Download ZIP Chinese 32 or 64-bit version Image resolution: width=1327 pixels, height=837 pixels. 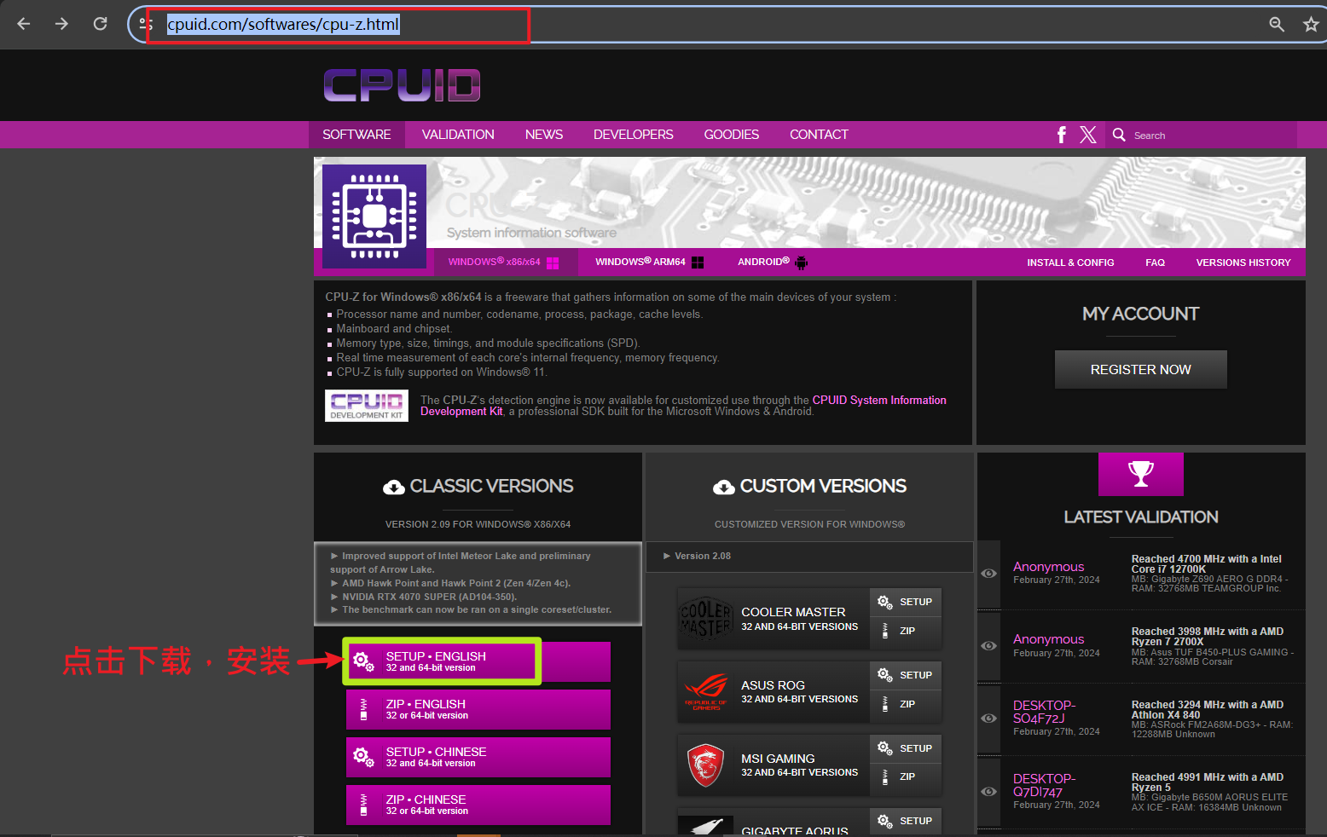pos(478,805)
